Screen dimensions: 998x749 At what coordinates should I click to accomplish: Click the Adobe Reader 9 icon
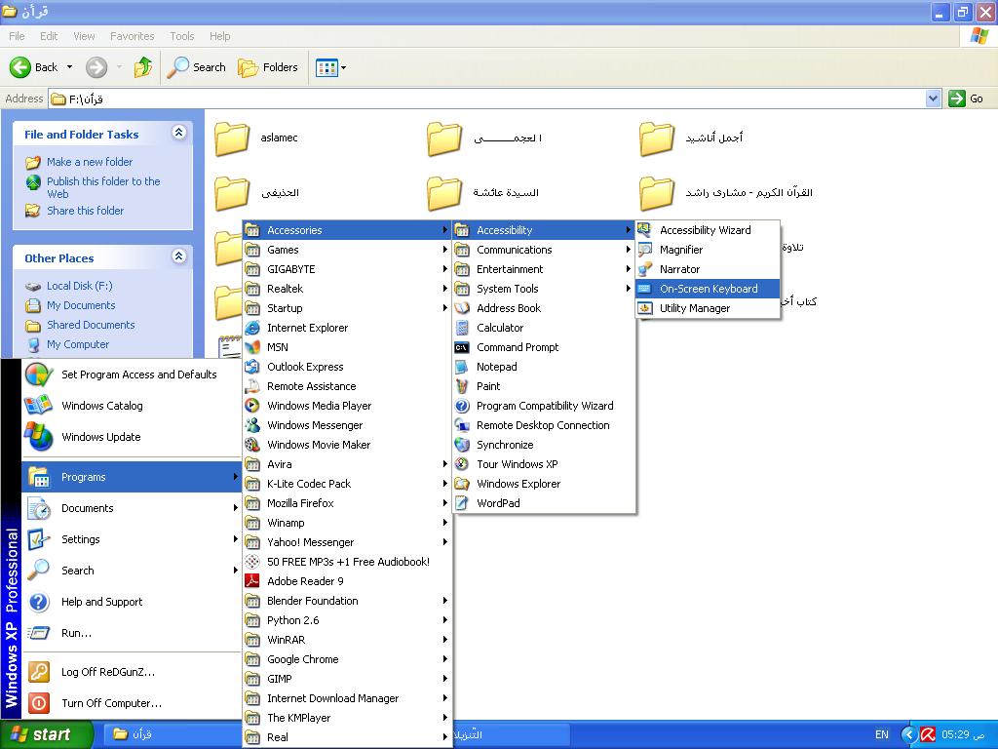tap(252, 581)
